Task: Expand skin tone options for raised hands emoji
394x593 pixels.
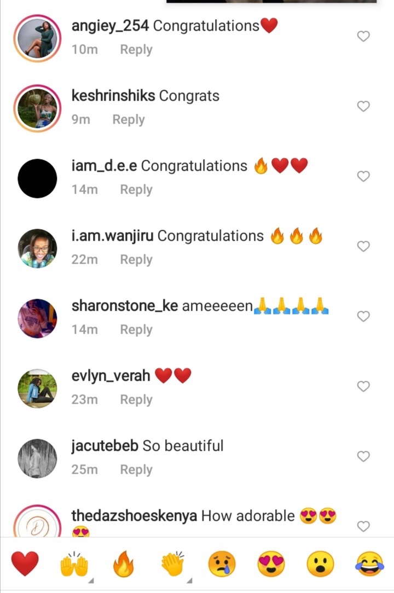Action: click(91, 580)
